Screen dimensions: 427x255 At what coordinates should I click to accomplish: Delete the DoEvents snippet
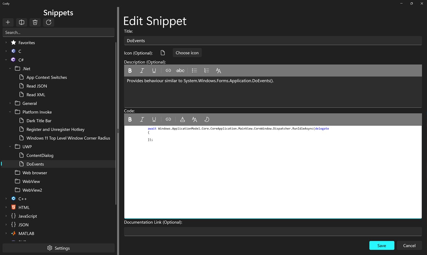[x=35, y=22]
